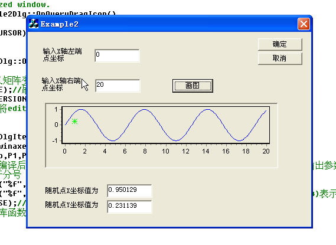Viewport: 336px width, 245px height.
Task: Click 'zed window.' comment in background code editor
Action: point(25,4)
